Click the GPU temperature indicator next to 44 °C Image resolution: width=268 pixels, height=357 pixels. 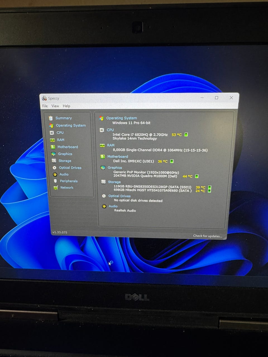point(197,176)
